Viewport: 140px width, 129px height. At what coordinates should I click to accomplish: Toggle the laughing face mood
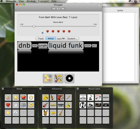tap(31, 97)
